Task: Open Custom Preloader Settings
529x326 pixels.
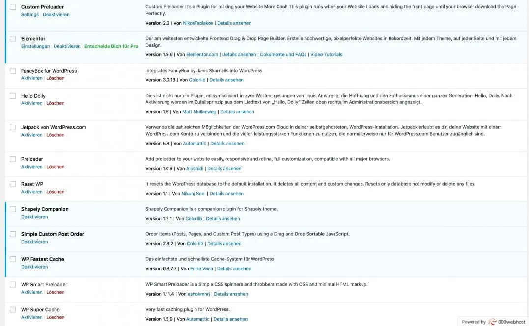Action: (x=29, y=15)
